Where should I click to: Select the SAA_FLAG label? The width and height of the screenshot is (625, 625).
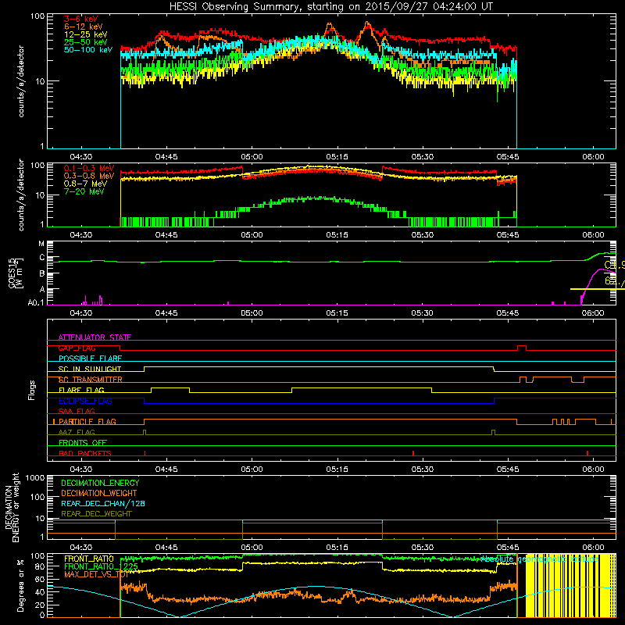(77, 411)
